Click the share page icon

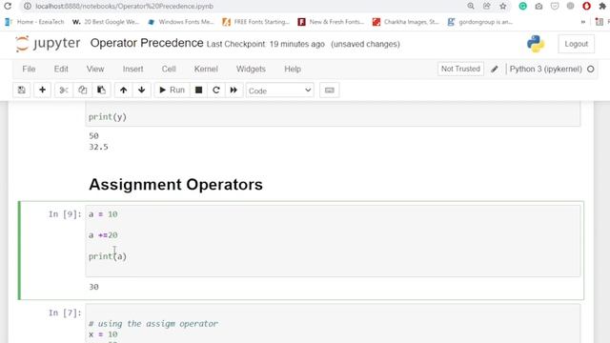click(x=487, y=6)
